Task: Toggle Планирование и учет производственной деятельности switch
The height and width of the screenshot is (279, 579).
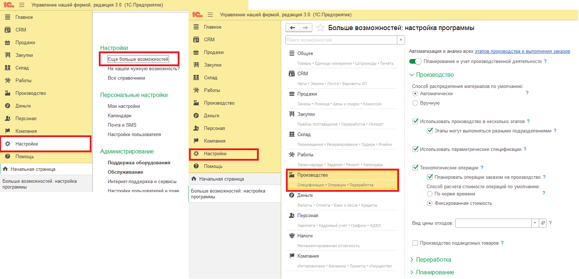Action: [x=415, y=62]
